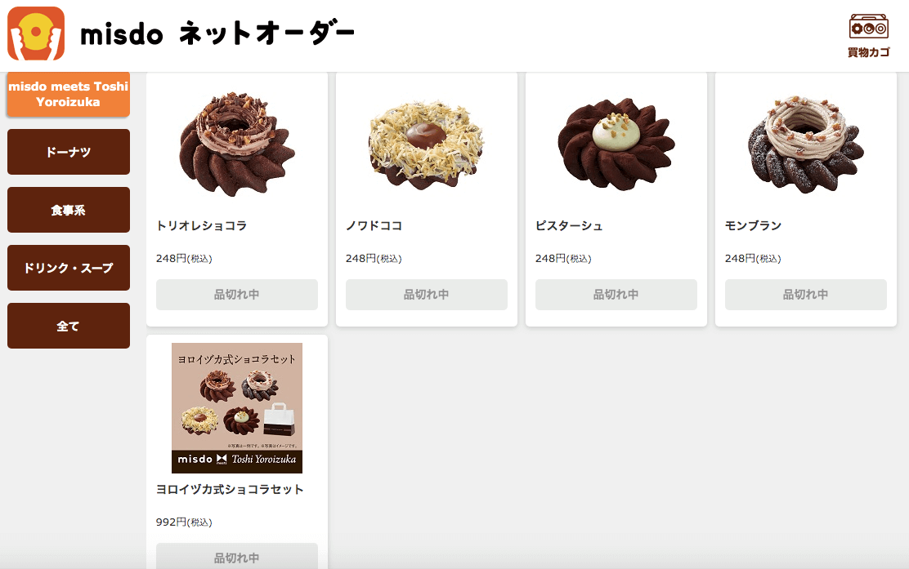
Task: Show the 全て category
Action: coord(69,325)
